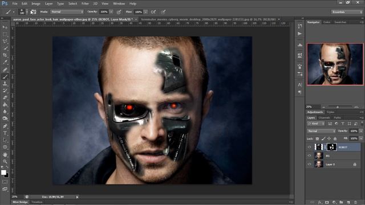Add a layer mask with bottom icon

327,202
